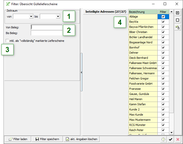Cancel the filter with the red X icon
Viewport: 183px width, 144px height.
coord(178,139)
